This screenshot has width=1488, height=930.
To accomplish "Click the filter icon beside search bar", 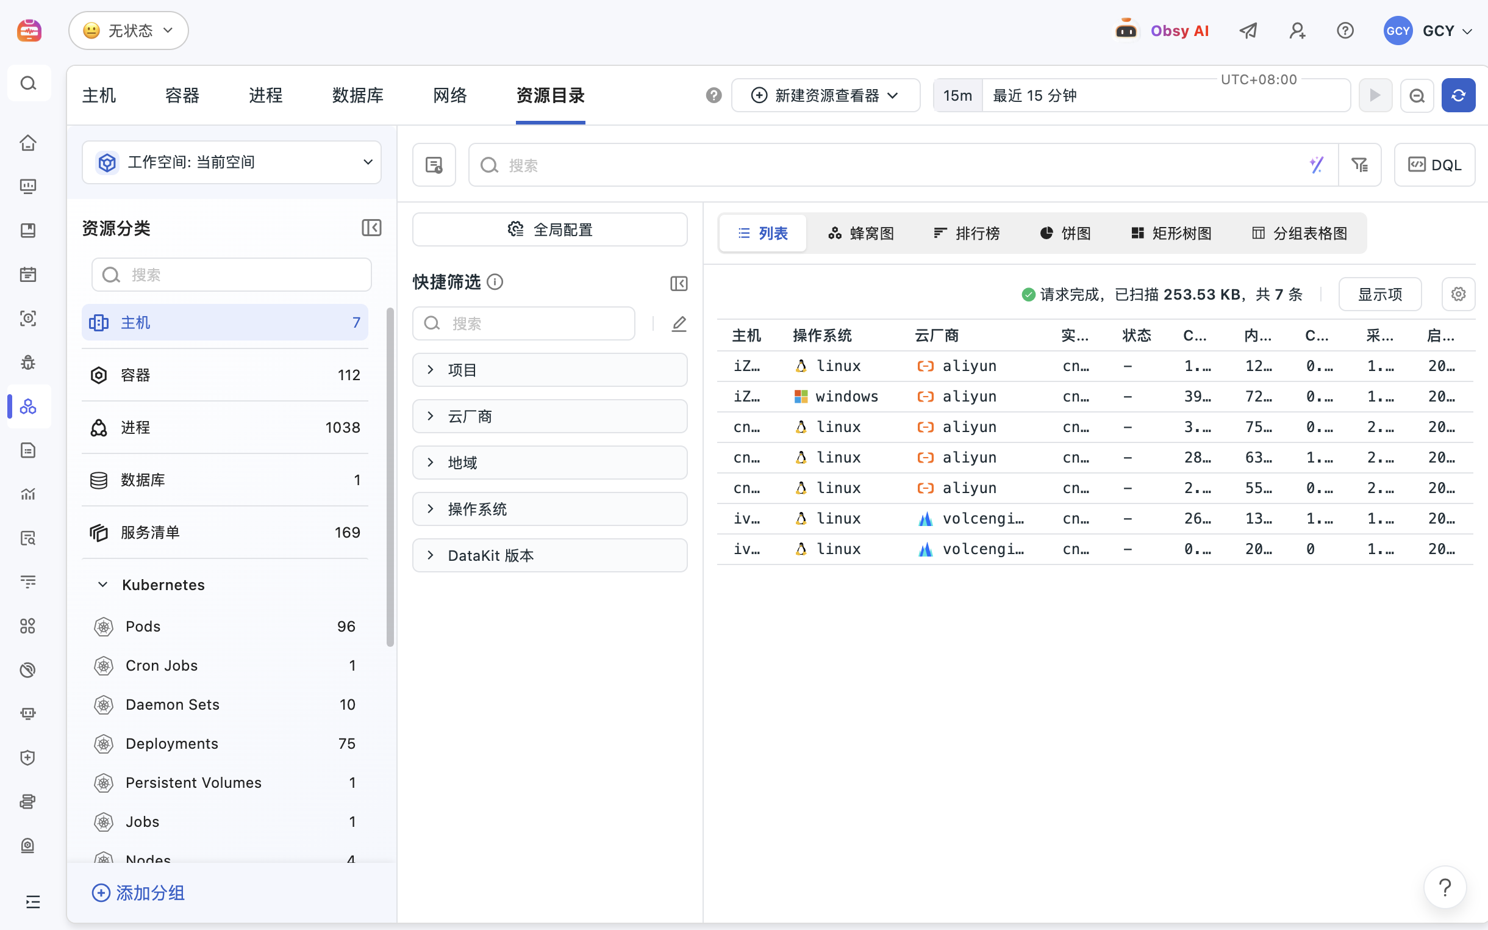I will (1359, 165).
